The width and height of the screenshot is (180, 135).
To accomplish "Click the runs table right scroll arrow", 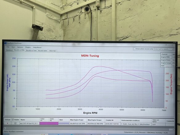I will pyautogui.click(x=173, y=129).
